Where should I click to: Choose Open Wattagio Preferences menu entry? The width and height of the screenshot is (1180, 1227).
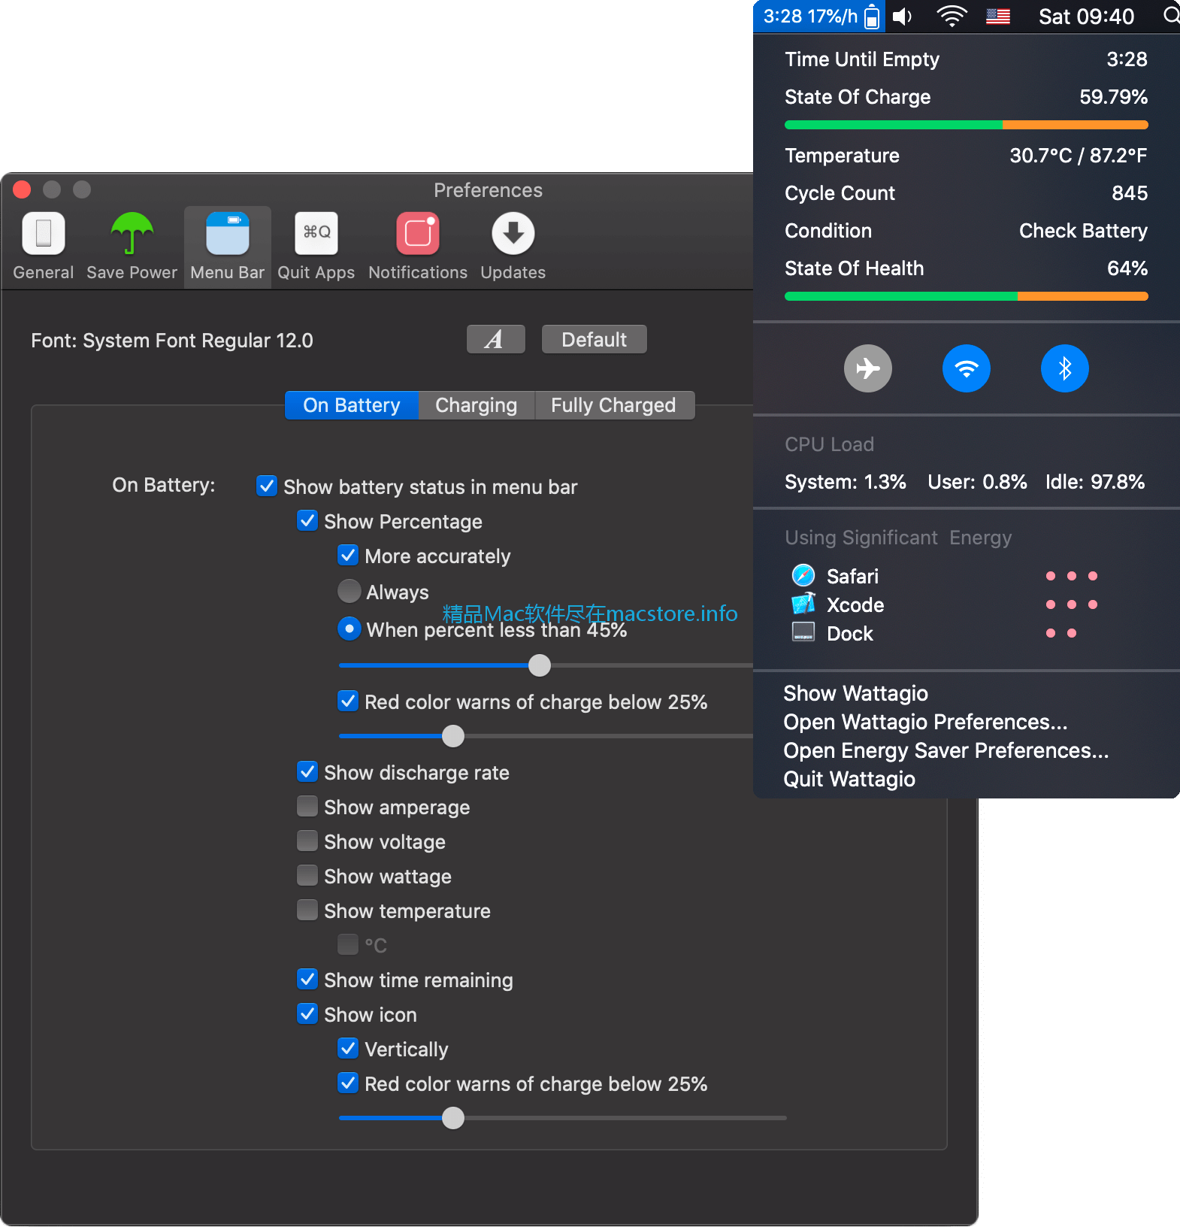[x=925, y=722]
